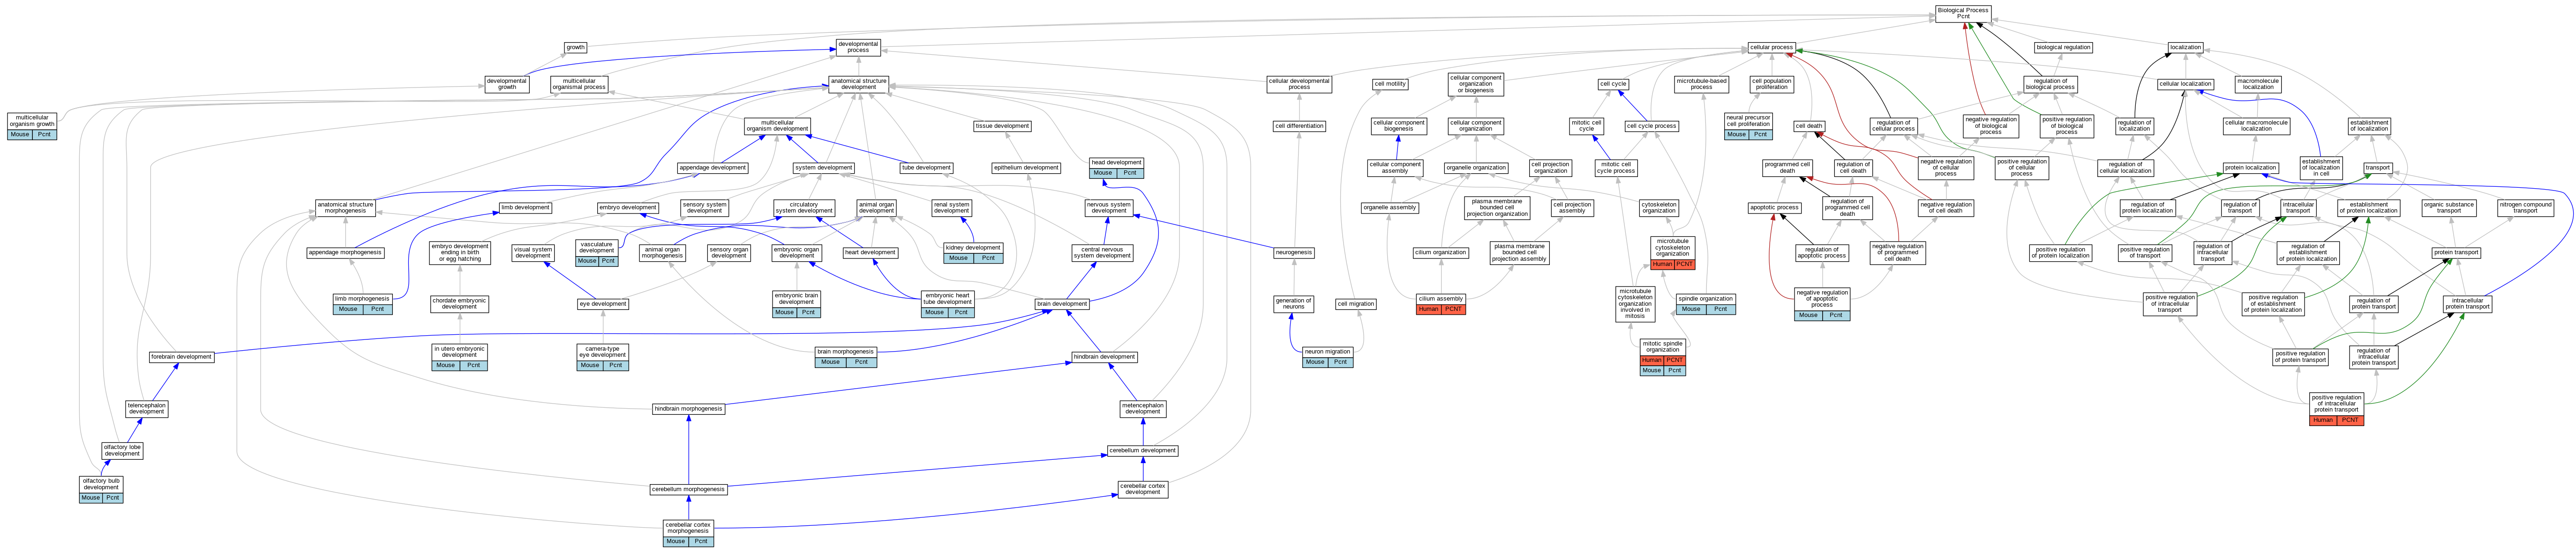Click the macromolecule localization node

(2258, 84)
